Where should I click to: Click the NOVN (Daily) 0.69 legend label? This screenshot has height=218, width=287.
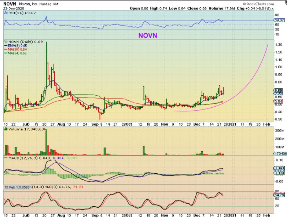pyautogui.click(x=25, y=42)
